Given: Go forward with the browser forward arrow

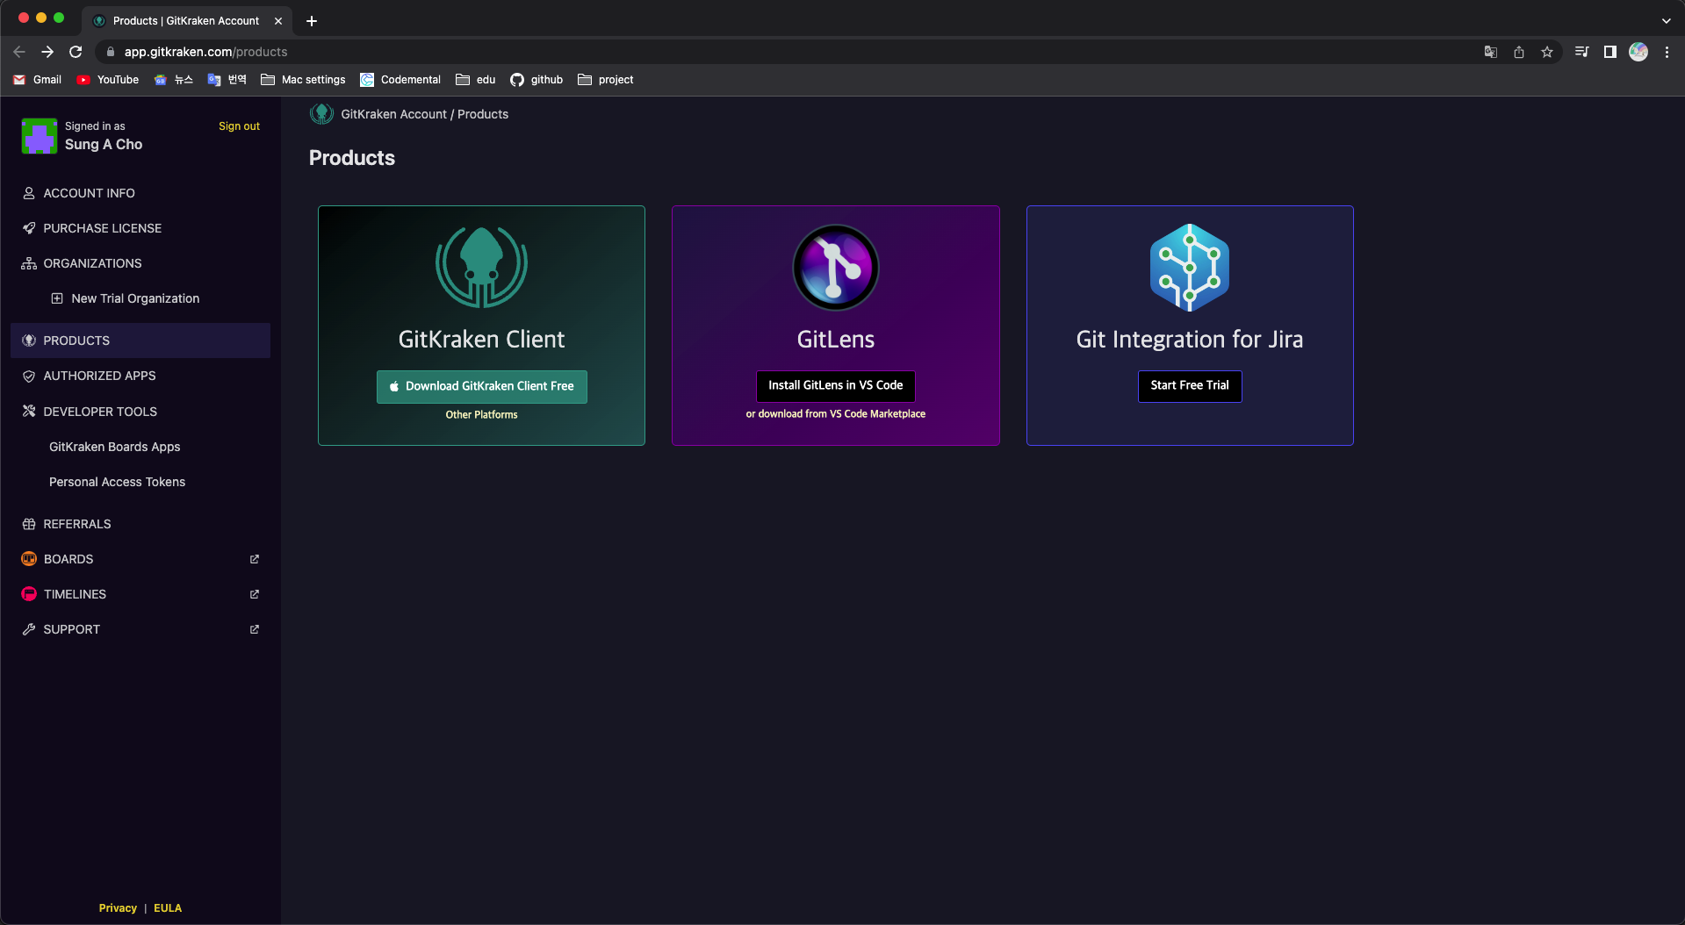Looking at the screenshot, I should point(47,52).
